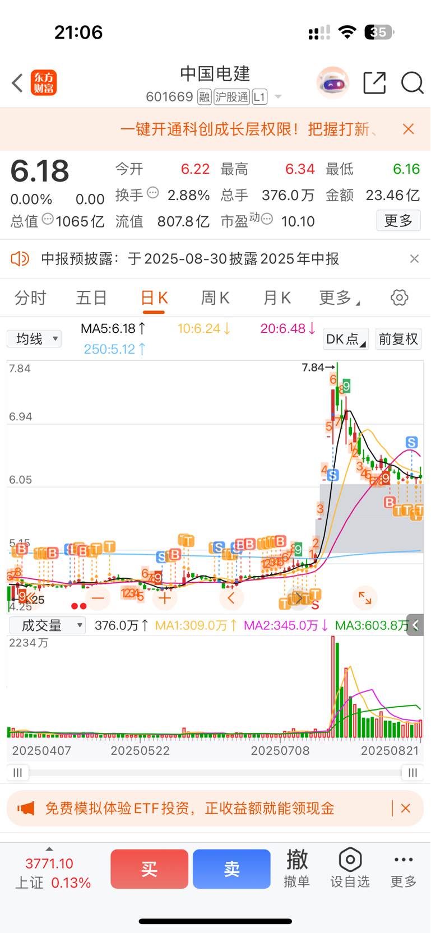The width and height of the screenshot is (431, 933).
Task: Tap the info icon beside 换手
Action: pyautogui.click(x=153, y=193)
